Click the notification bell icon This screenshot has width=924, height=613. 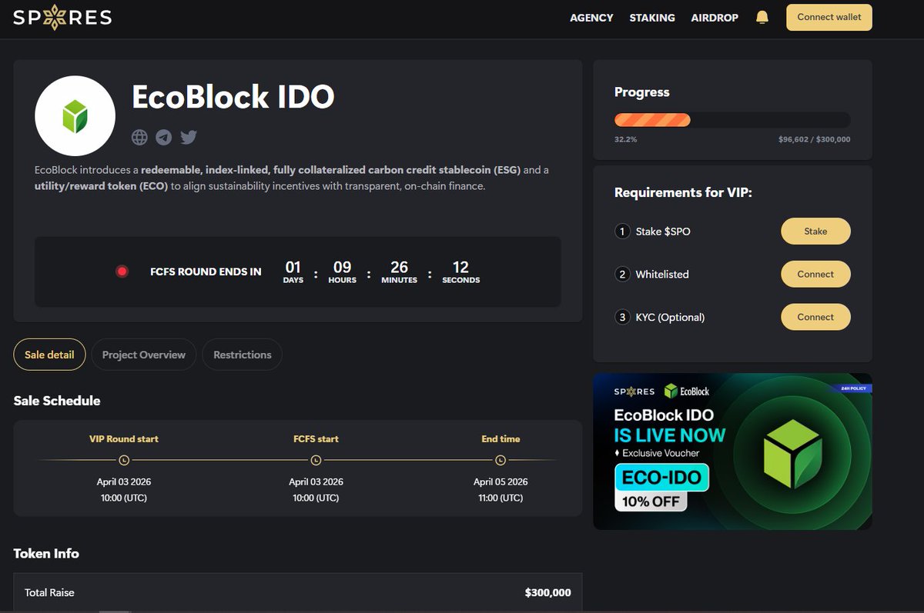click(x=762, y=17)
